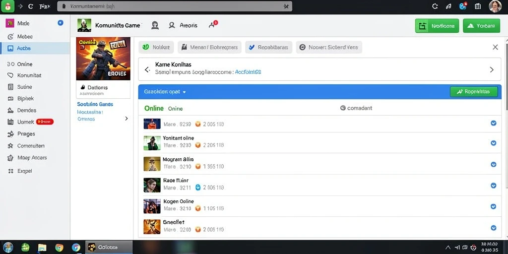The width and height of the screenshot is (508, 254).
Task: Click the person icon next to Areoris
Action: [172, 25]
